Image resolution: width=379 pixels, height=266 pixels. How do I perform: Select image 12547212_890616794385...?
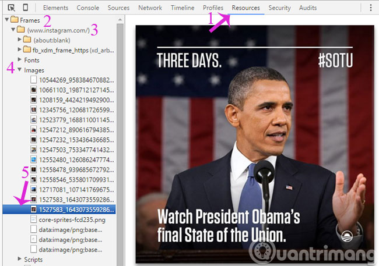point(76,130)
